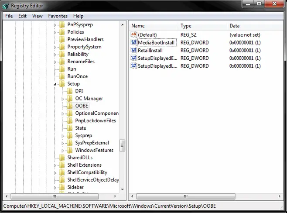
Task: Expand the OptionalComponents key
Action: (x=63, y=114)
